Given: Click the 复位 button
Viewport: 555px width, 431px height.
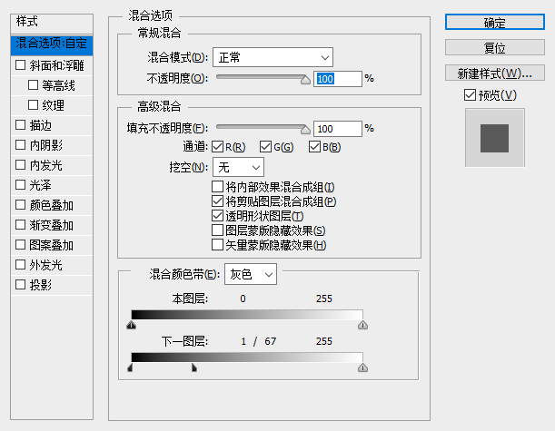Looking at the screenshot, I should coord(494,47).
